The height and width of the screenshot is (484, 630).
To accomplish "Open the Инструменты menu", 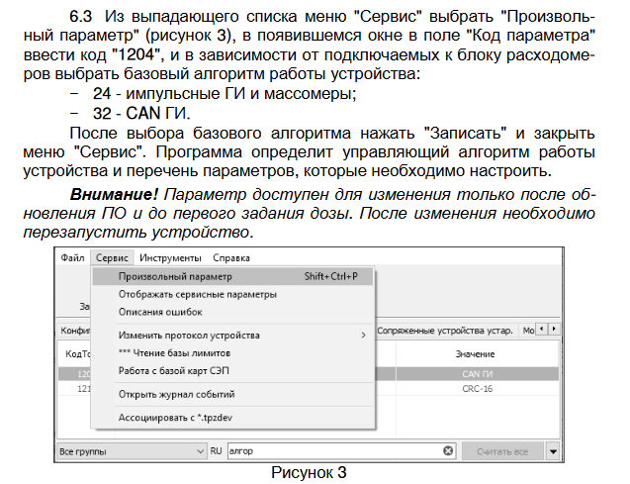I will click(170, 258).
